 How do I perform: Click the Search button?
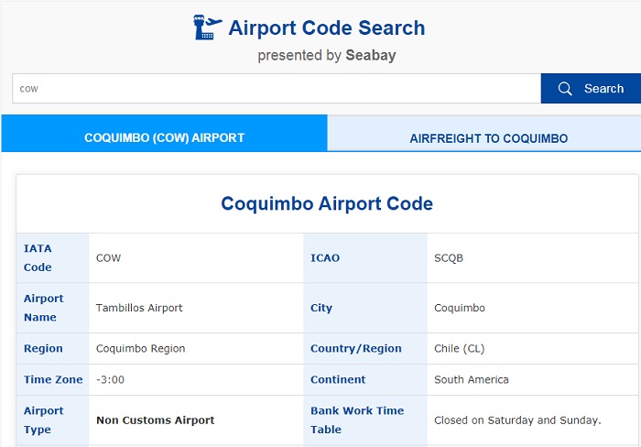591,88
